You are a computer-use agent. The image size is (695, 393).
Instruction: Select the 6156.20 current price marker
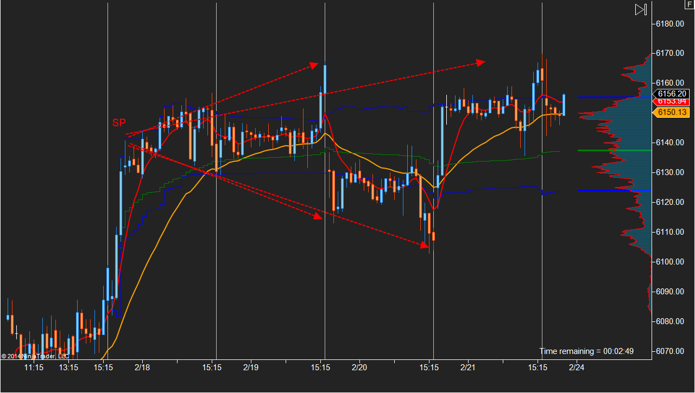(x=672, y=93)
